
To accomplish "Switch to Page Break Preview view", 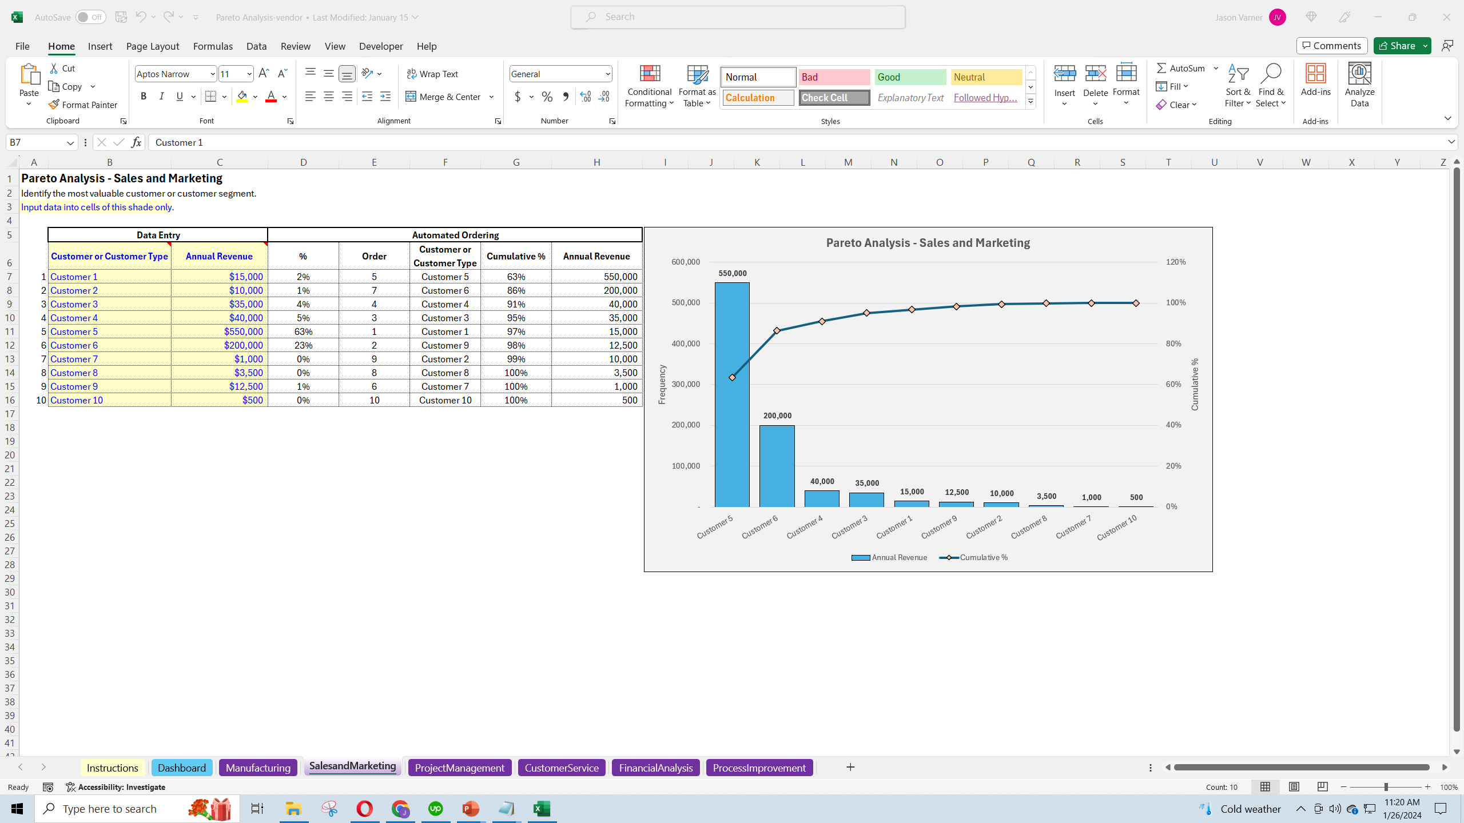I will coord(1322,787).
